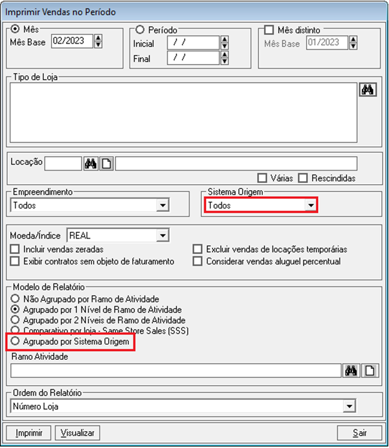The height and width of the screenshot is (448, 389).
Task: Focus the Inicial date field
Action: [193, 43]
